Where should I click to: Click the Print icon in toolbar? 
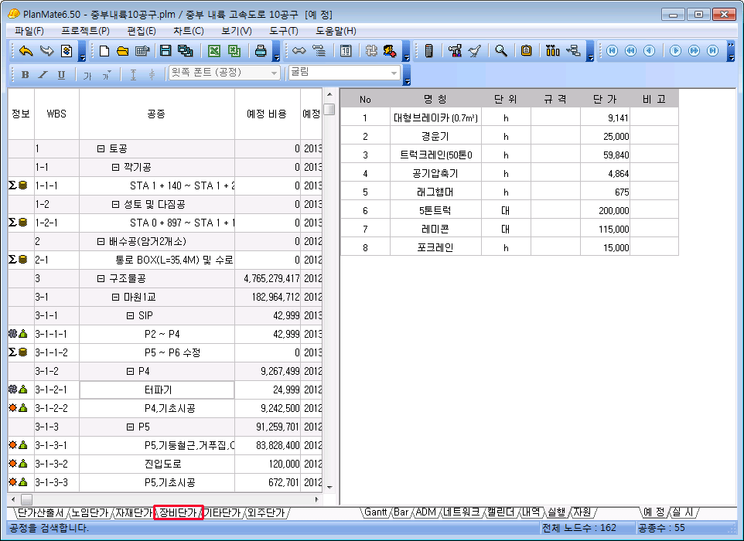261,51
